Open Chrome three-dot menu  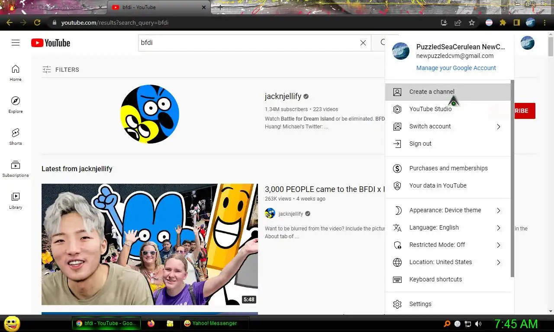tap(544, 22)
